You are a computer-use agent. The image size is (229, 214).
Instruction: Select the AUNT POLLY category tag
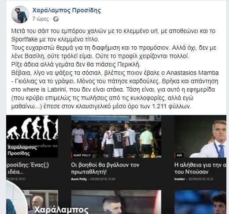click(82, 155)
